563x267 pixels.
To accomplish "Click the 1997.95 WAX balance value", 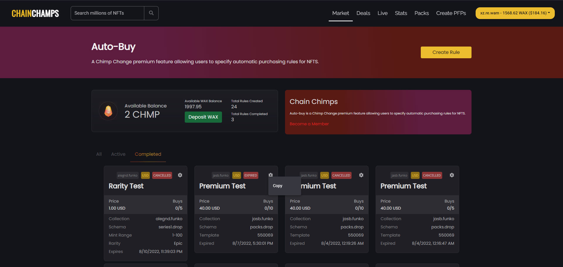I will 193,107.
